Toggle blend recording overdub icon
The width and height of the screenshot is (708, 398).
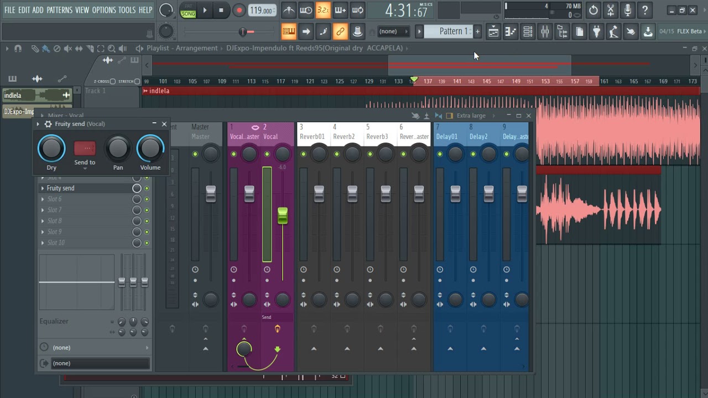(x=340, y=10)
